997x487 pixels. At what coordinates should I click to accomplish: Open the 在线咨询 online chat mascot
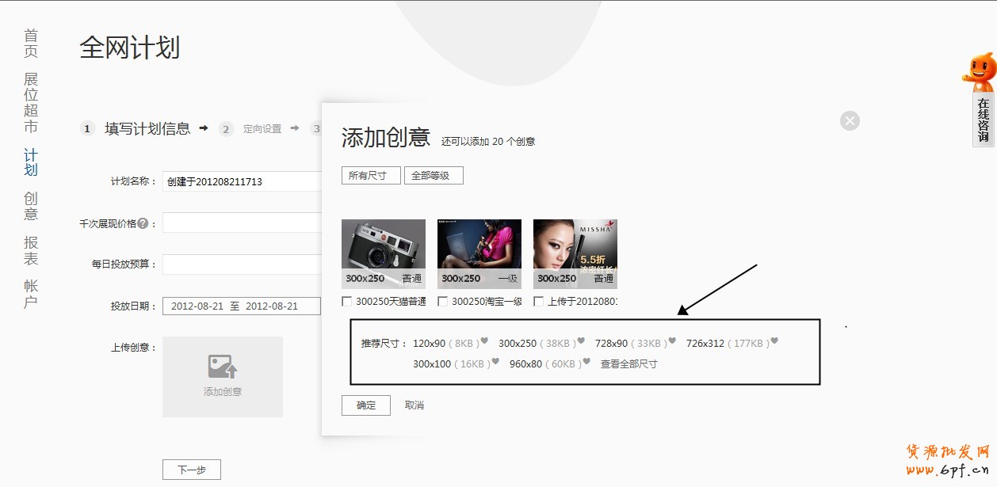(981, 101)
